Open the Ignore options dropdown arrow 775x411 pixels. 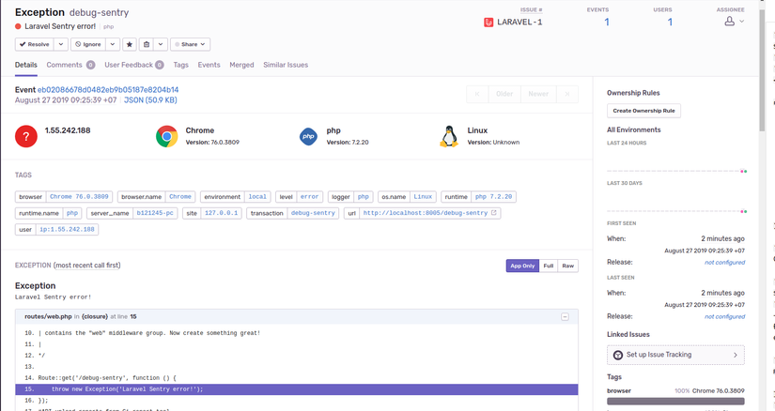pos(113,44)
